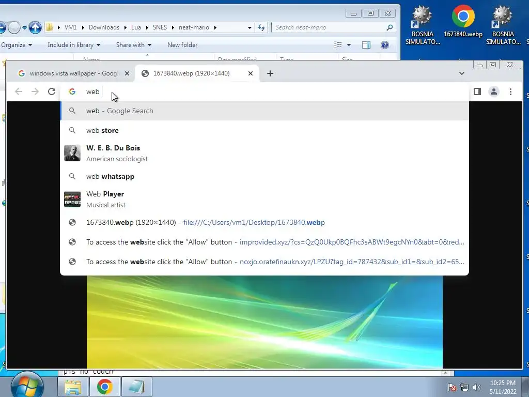This screenshot has height=397, width=529.
Task: Choose 'web whatsapp' suggestion
Action: [x=264, y=176]
